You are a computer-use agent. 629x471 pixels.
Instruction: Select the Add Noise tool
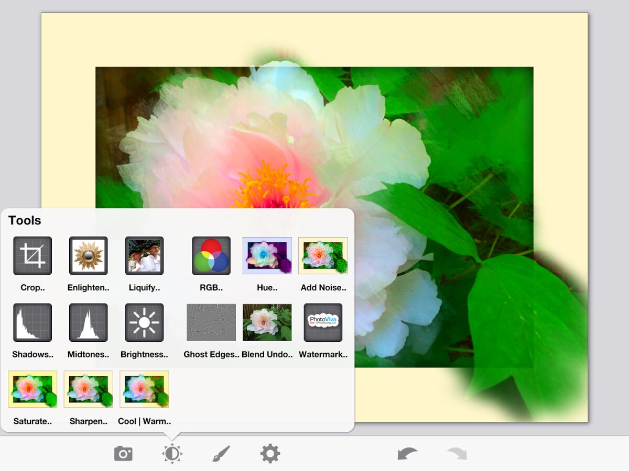pos(323,256)
